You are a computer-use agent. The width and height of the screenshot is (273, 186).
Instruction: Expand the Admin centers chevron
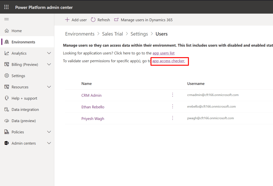pyautogui.click(x=49, y=143)
